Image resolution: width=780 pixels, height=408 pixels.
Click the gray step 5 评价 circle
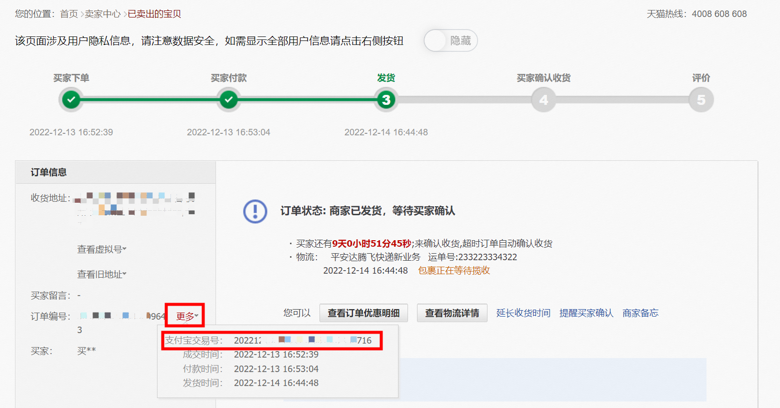[701, 99]
